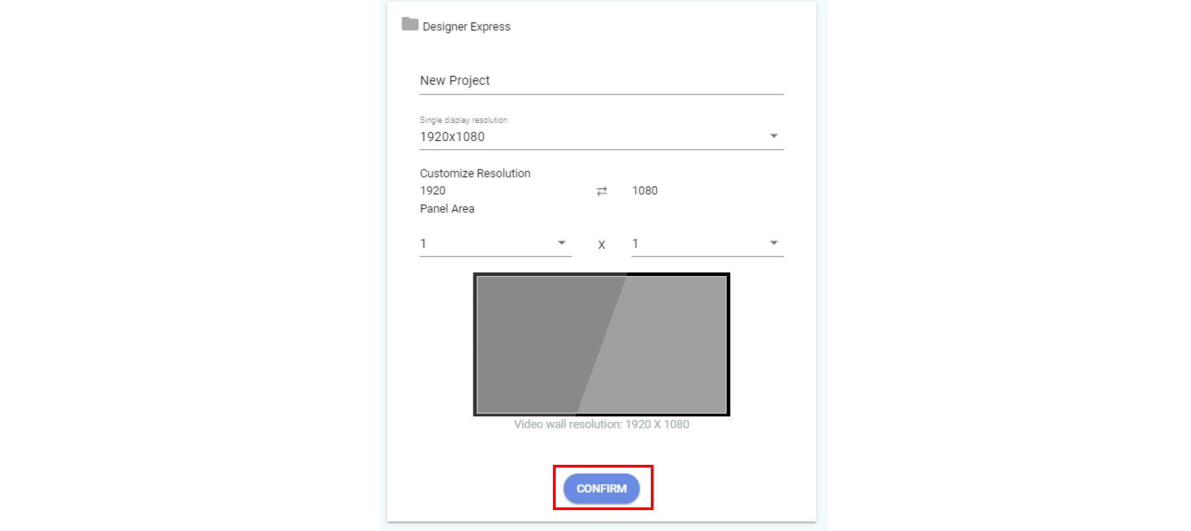Swap width and height with arrows icon
Image resolution: width=1191 pixels, height=531 pixels.
602,192
